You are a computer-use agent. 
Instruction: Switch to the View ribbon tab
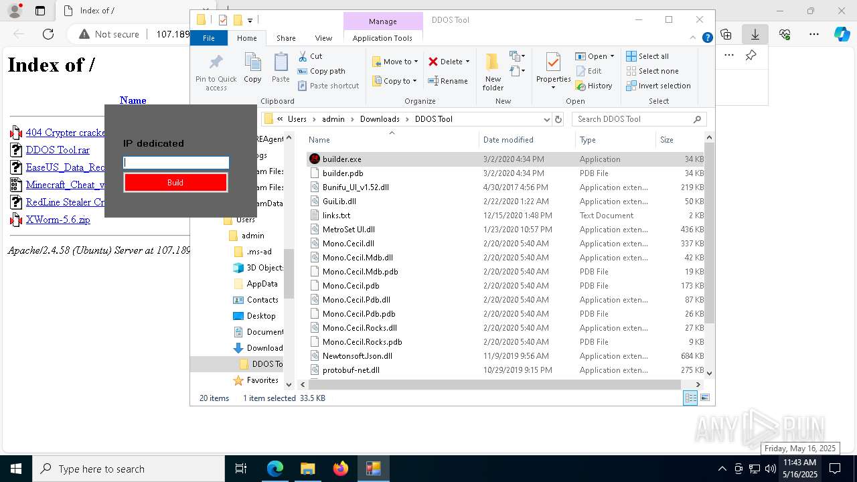pos(323,38)
